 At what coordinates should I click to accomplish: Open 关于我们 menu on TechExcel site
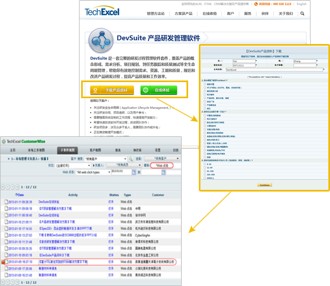(x=286, y=13)
